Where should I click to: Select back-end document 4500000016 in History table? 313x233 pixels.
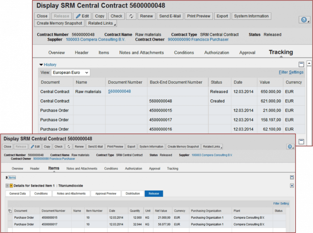click(161, 129)
